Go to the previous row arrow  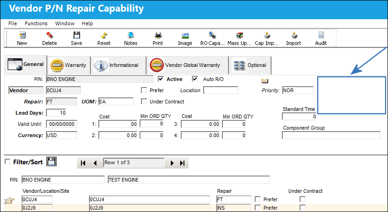(x=95, y=163)
